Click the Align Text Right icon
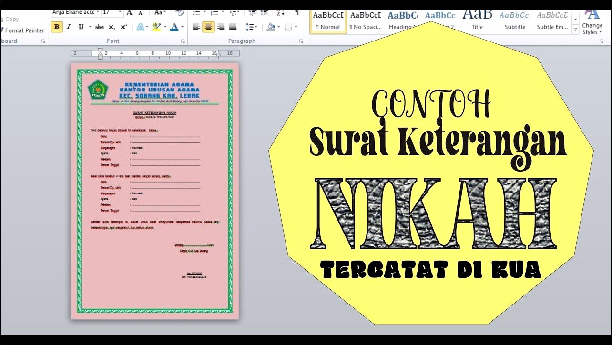The image size is (612, 345). tap(221, 27)
